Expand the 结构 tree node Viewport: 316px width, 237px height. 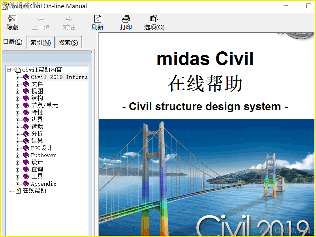17,99
